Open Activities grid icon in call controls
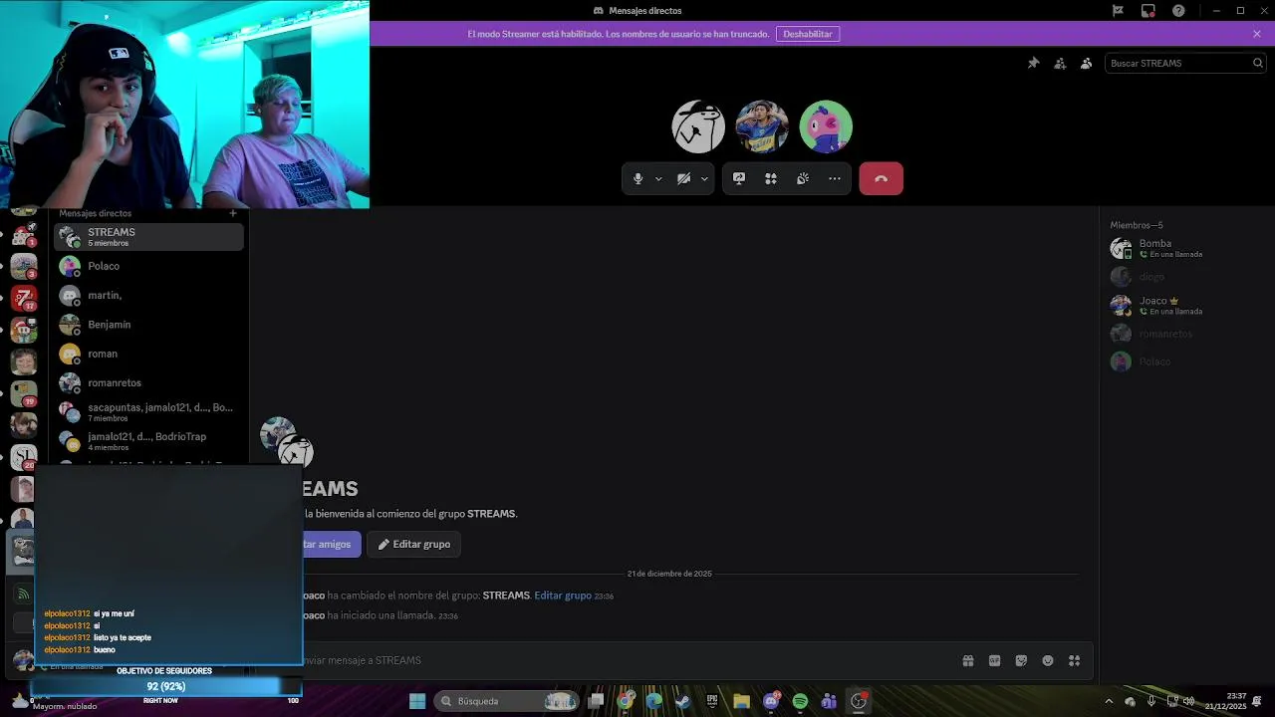1275x717 pixels. pos(771,179)
